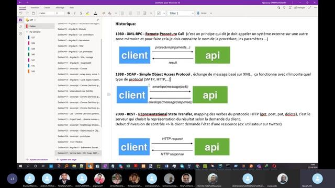Decrease the paragraph indent
Screen dimensions: 335x188
tap(138, 13)
